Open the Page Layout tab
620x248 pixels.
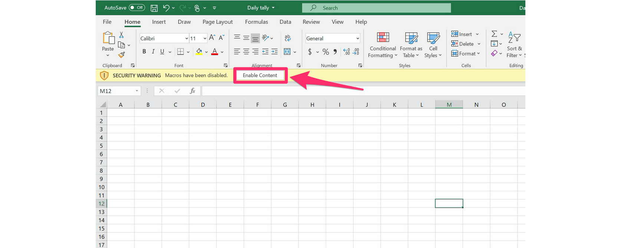point(218,22)
